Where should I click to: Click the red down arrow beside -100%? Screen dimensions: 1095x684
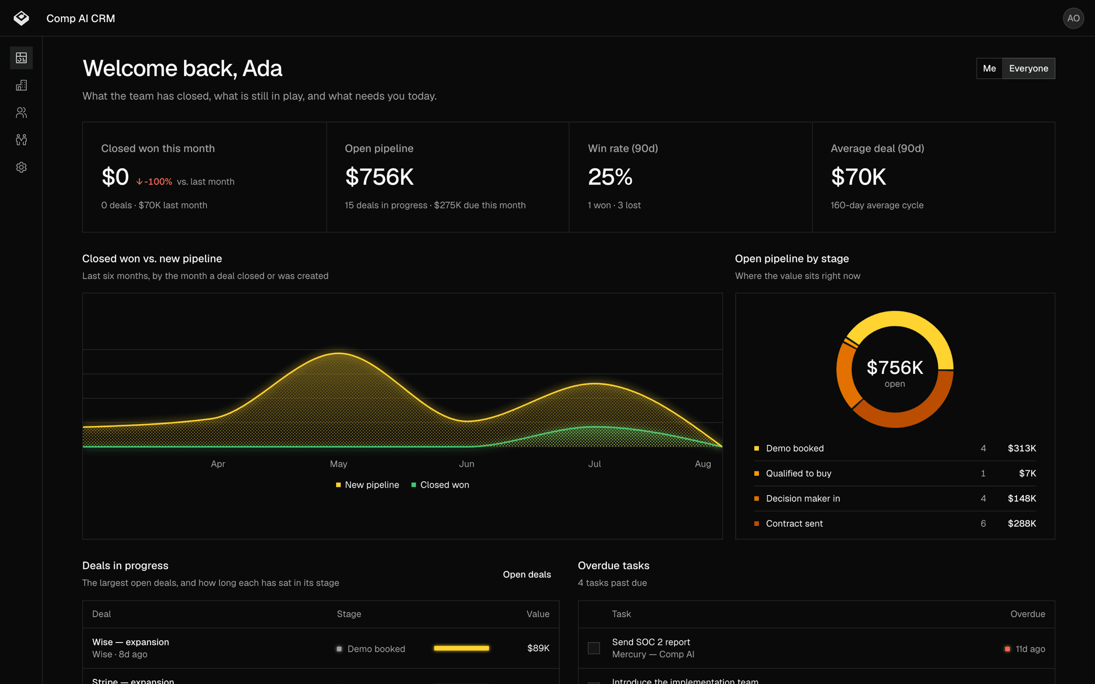(139, 182)
